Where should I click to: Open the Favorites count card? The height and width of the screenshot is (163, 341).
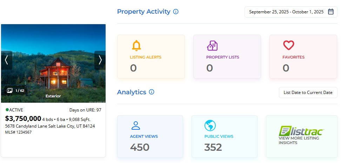coord(303,56)
